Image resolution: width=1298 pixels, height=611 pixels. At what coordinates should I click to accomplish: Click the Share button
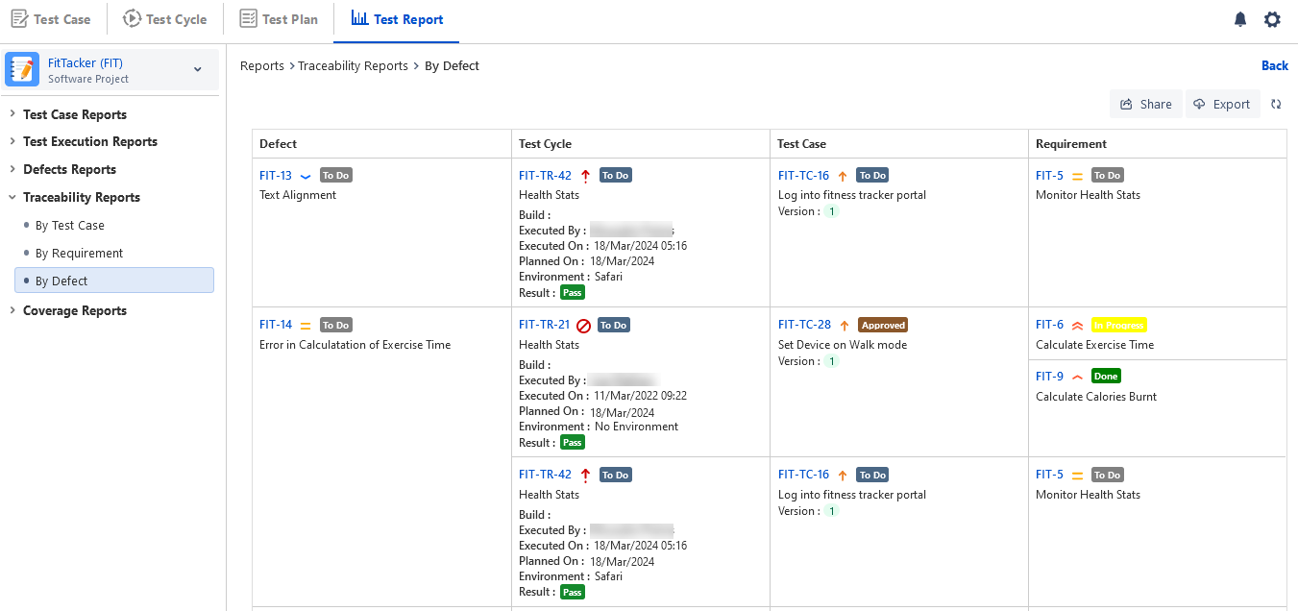[x=1146, y=104]
